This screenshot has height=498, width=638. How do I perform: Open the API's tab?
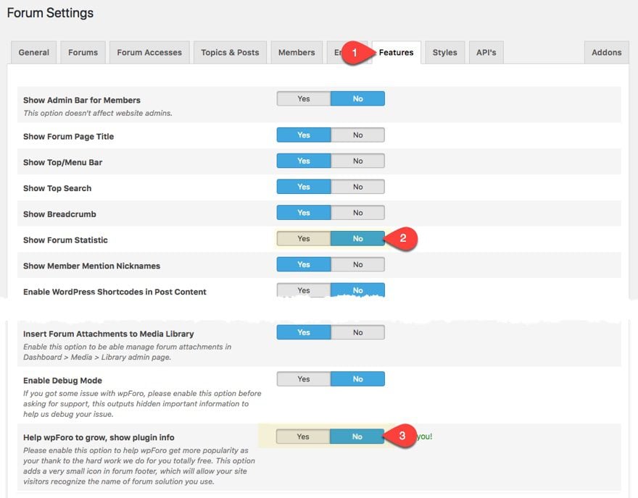pyautogui.click(x=486, y=52)
